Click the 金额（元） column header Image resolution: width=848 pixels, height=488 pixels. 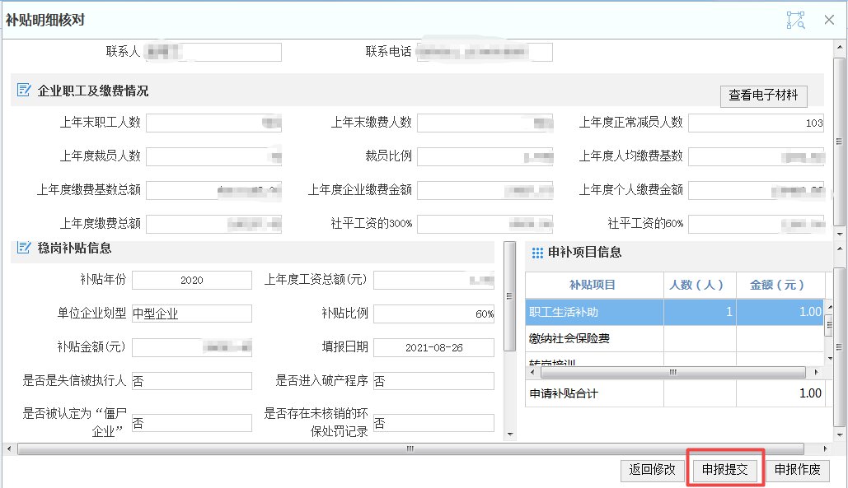(x=776, y=285)
